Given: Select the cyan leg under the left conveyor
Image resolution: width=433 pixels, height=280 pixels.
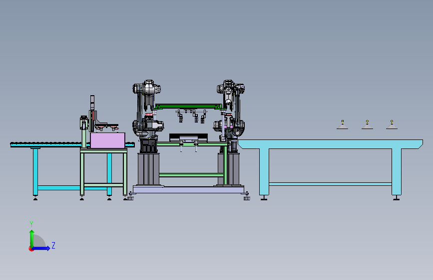Looking at the screenshot, I should click(35, 171).
